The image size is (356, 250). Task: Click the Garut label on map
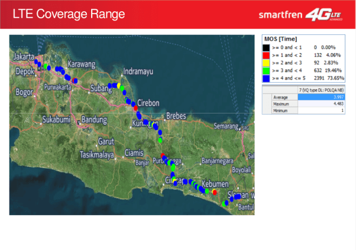pyautogui.click(x=106, y=141)
